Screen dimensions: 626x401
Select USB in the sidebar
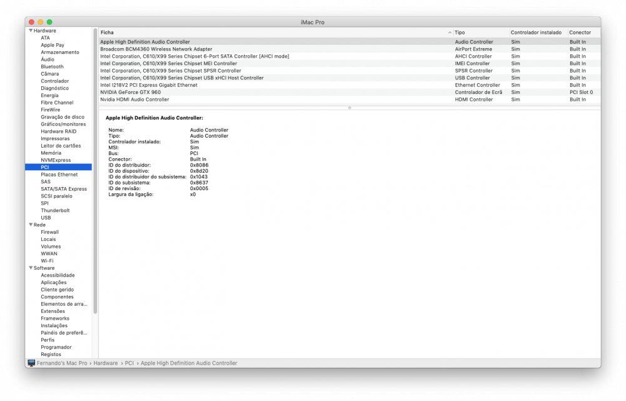click(x=46, y=218)
